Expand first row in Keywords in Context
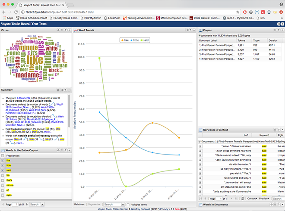Image resolution: width=285 pixels, height=211 pixels. [200, 146]
